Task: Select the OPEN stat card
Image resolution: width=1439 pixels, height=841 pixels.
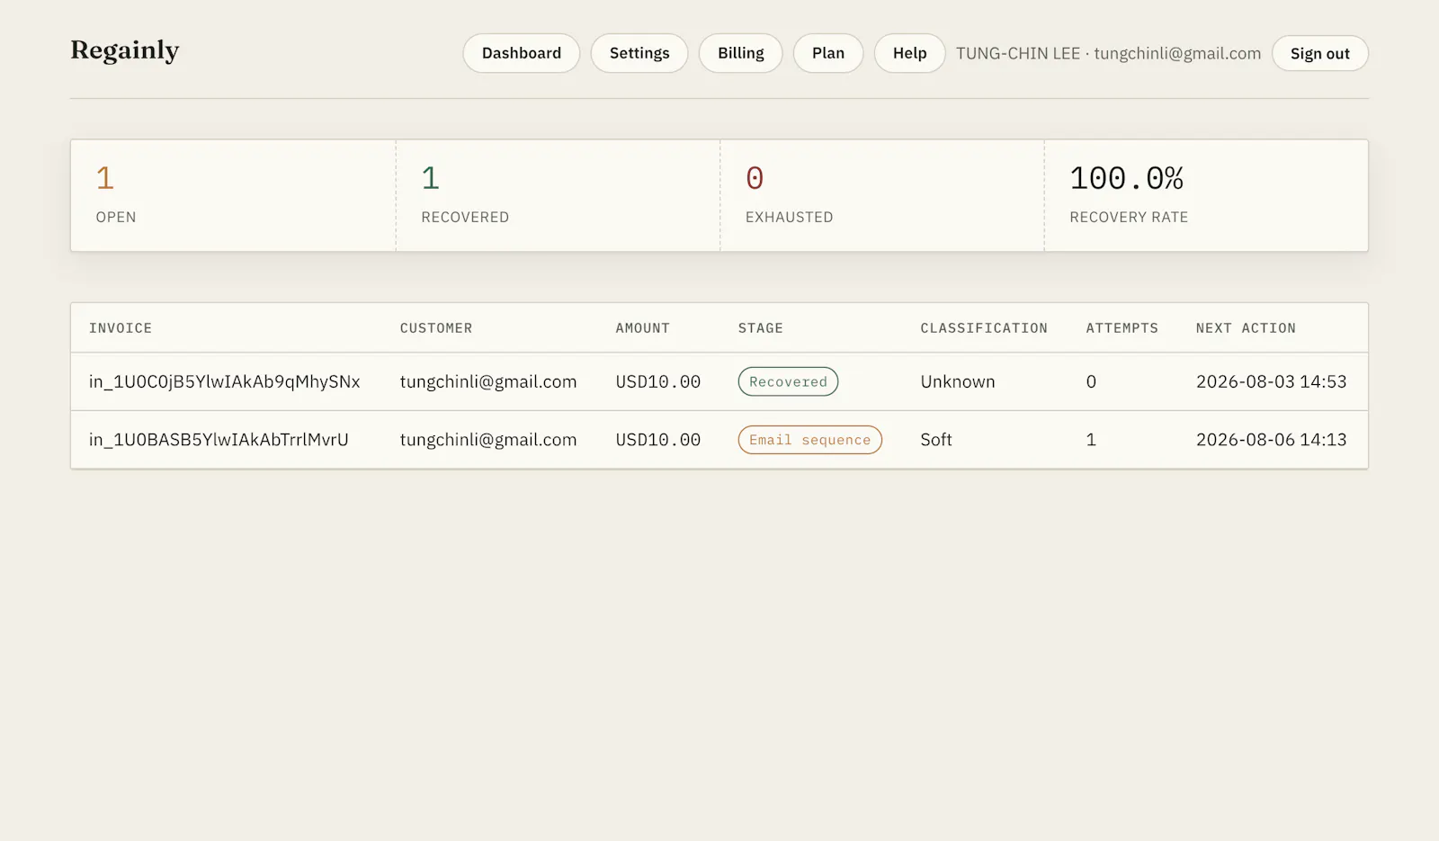Action: (x=233, y=195)
